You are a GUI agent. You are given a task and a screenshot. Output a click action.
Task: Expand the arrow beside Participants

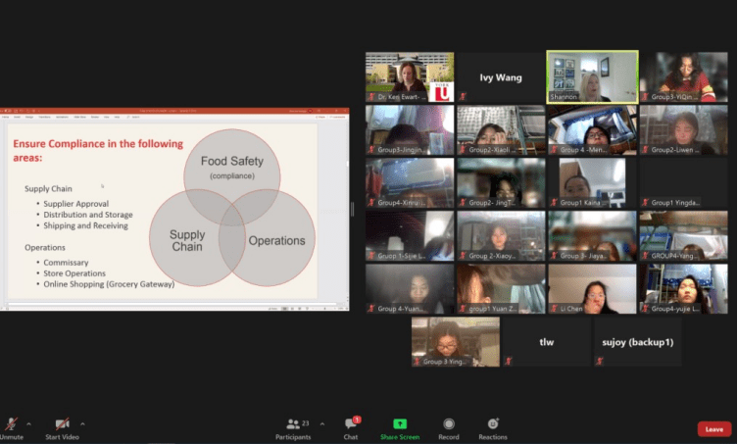[322, 423]
